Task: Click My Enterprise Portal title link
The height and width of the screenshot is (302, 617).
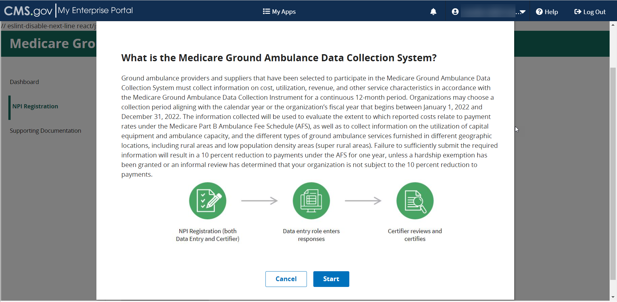Action: (x=95, y=11)
